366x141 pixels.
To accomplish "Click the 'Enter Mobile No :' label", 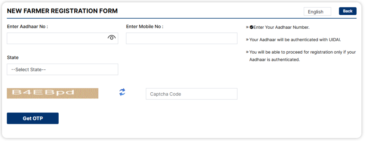I will pyautogui.click(x=145, y=26).
